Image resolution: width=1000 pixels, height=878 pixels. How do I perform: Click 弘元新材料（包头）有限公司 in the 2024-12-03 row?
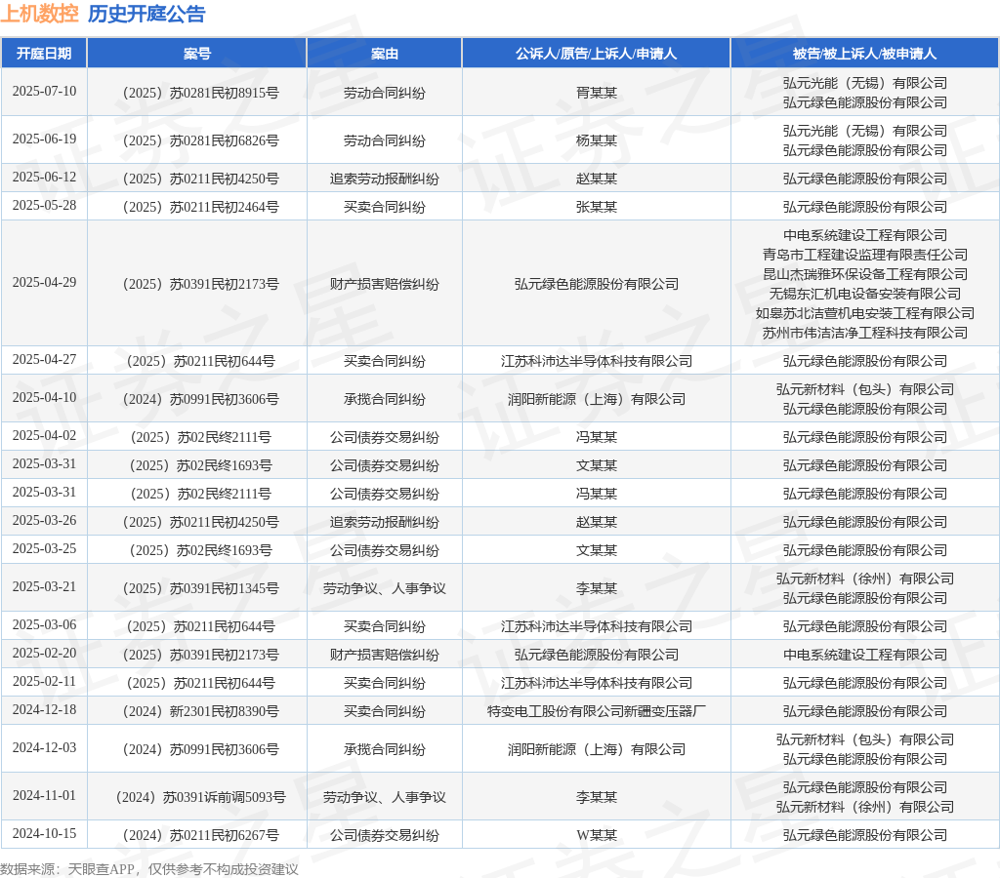[x=865, y=739]
